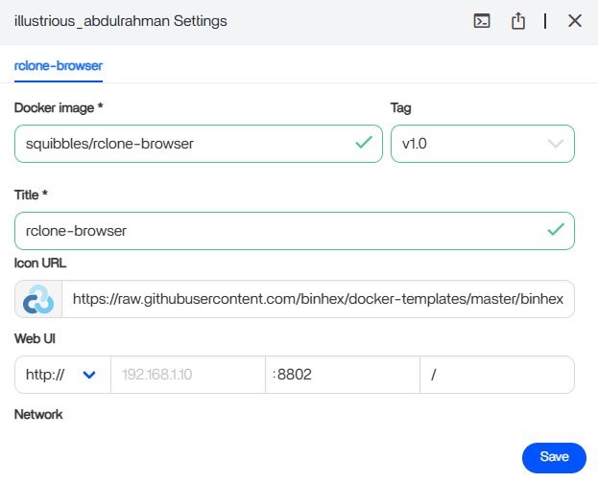Click the Network section label

(x=38, y=414)
